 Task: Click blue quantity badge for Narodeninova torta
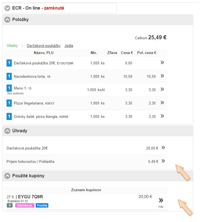click(9, 76)
